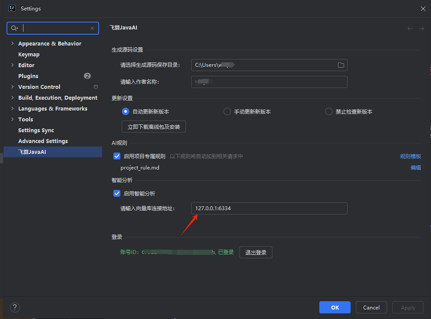
Task: Clear the settings search field
Action: [x=92, y=28]
